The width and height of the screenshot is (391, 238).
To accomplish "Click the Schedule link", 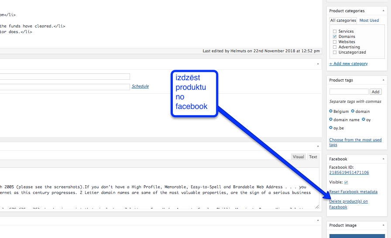I will [x=140, y=86].
